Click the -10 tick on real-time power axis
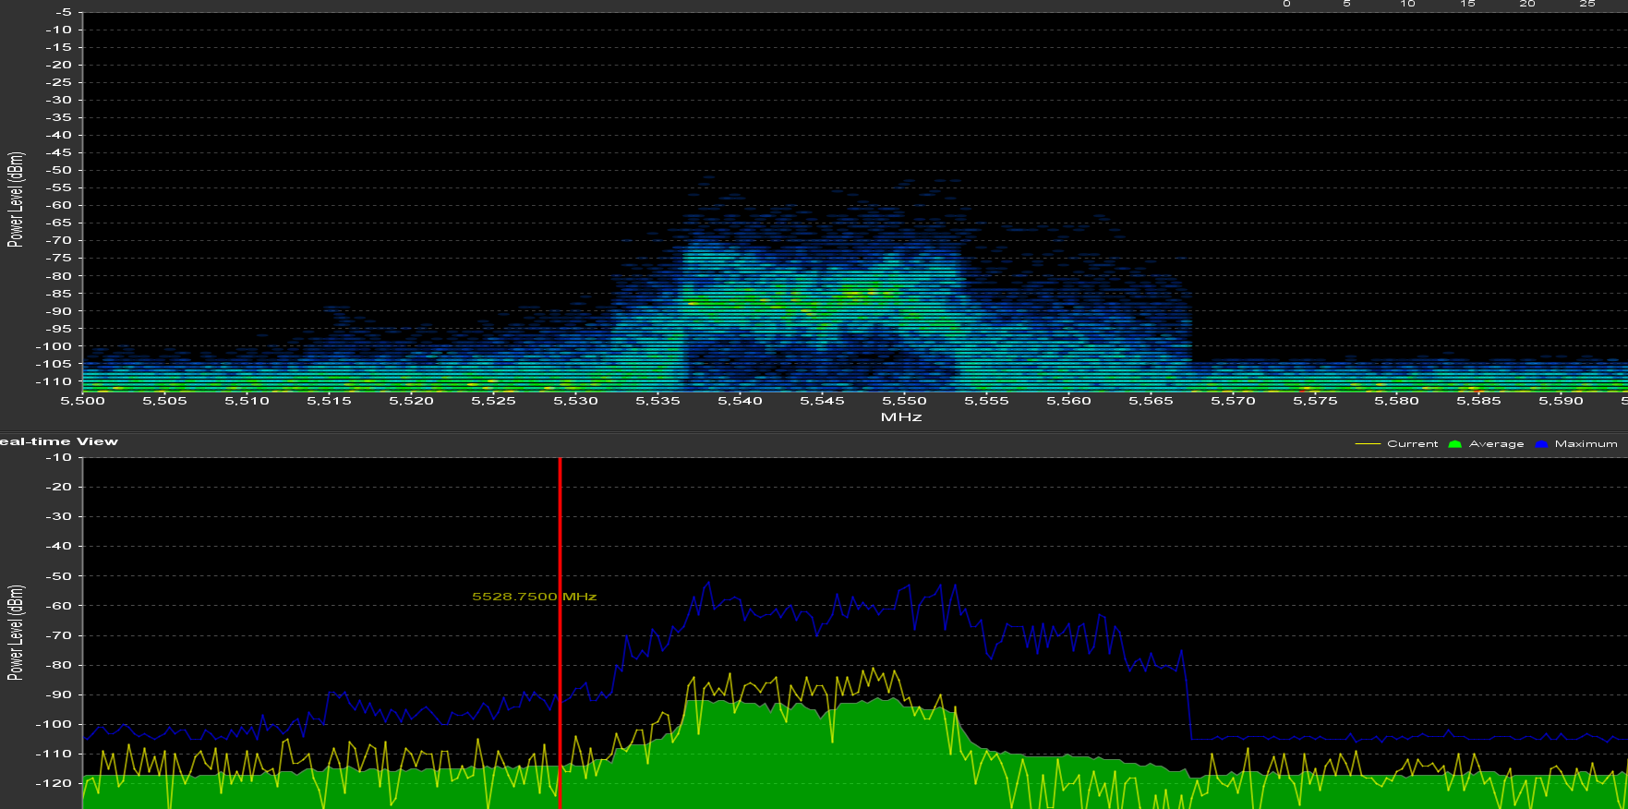Viewport: 1628px width, 809px height. click(x=59, y=458)
